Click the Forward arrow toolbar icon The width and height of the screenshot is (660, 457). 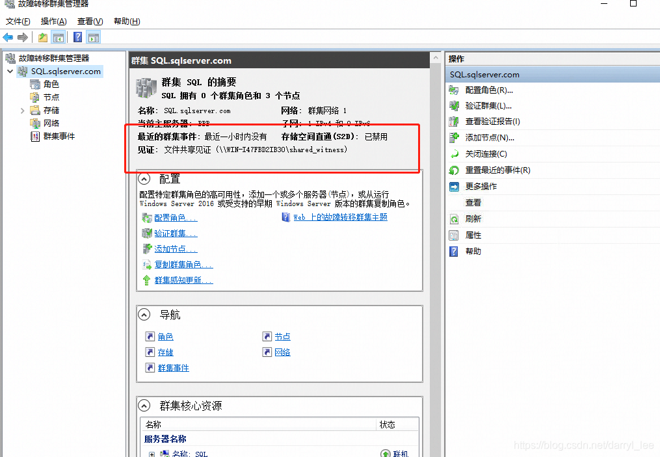23,38
